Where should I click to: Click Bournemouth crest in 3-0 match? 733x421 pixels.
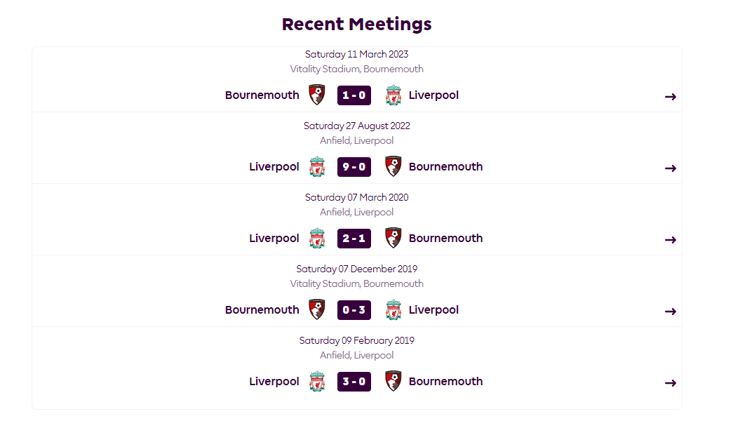point(393,381)
